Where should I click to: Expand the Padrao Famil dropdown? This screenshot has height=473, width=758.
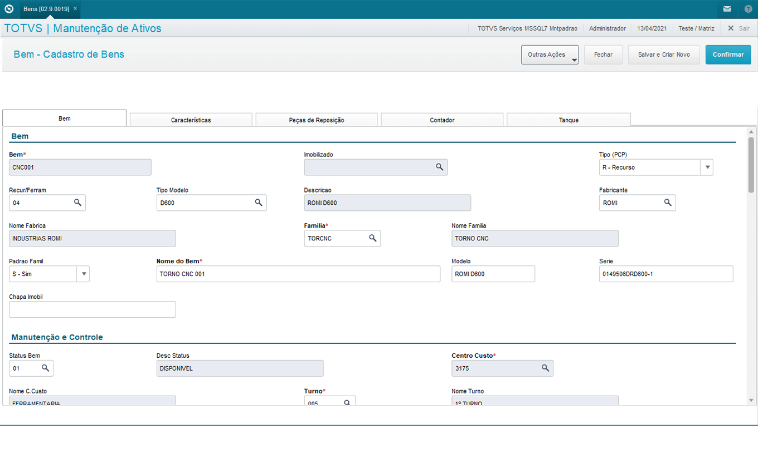(x=83, y=274)
